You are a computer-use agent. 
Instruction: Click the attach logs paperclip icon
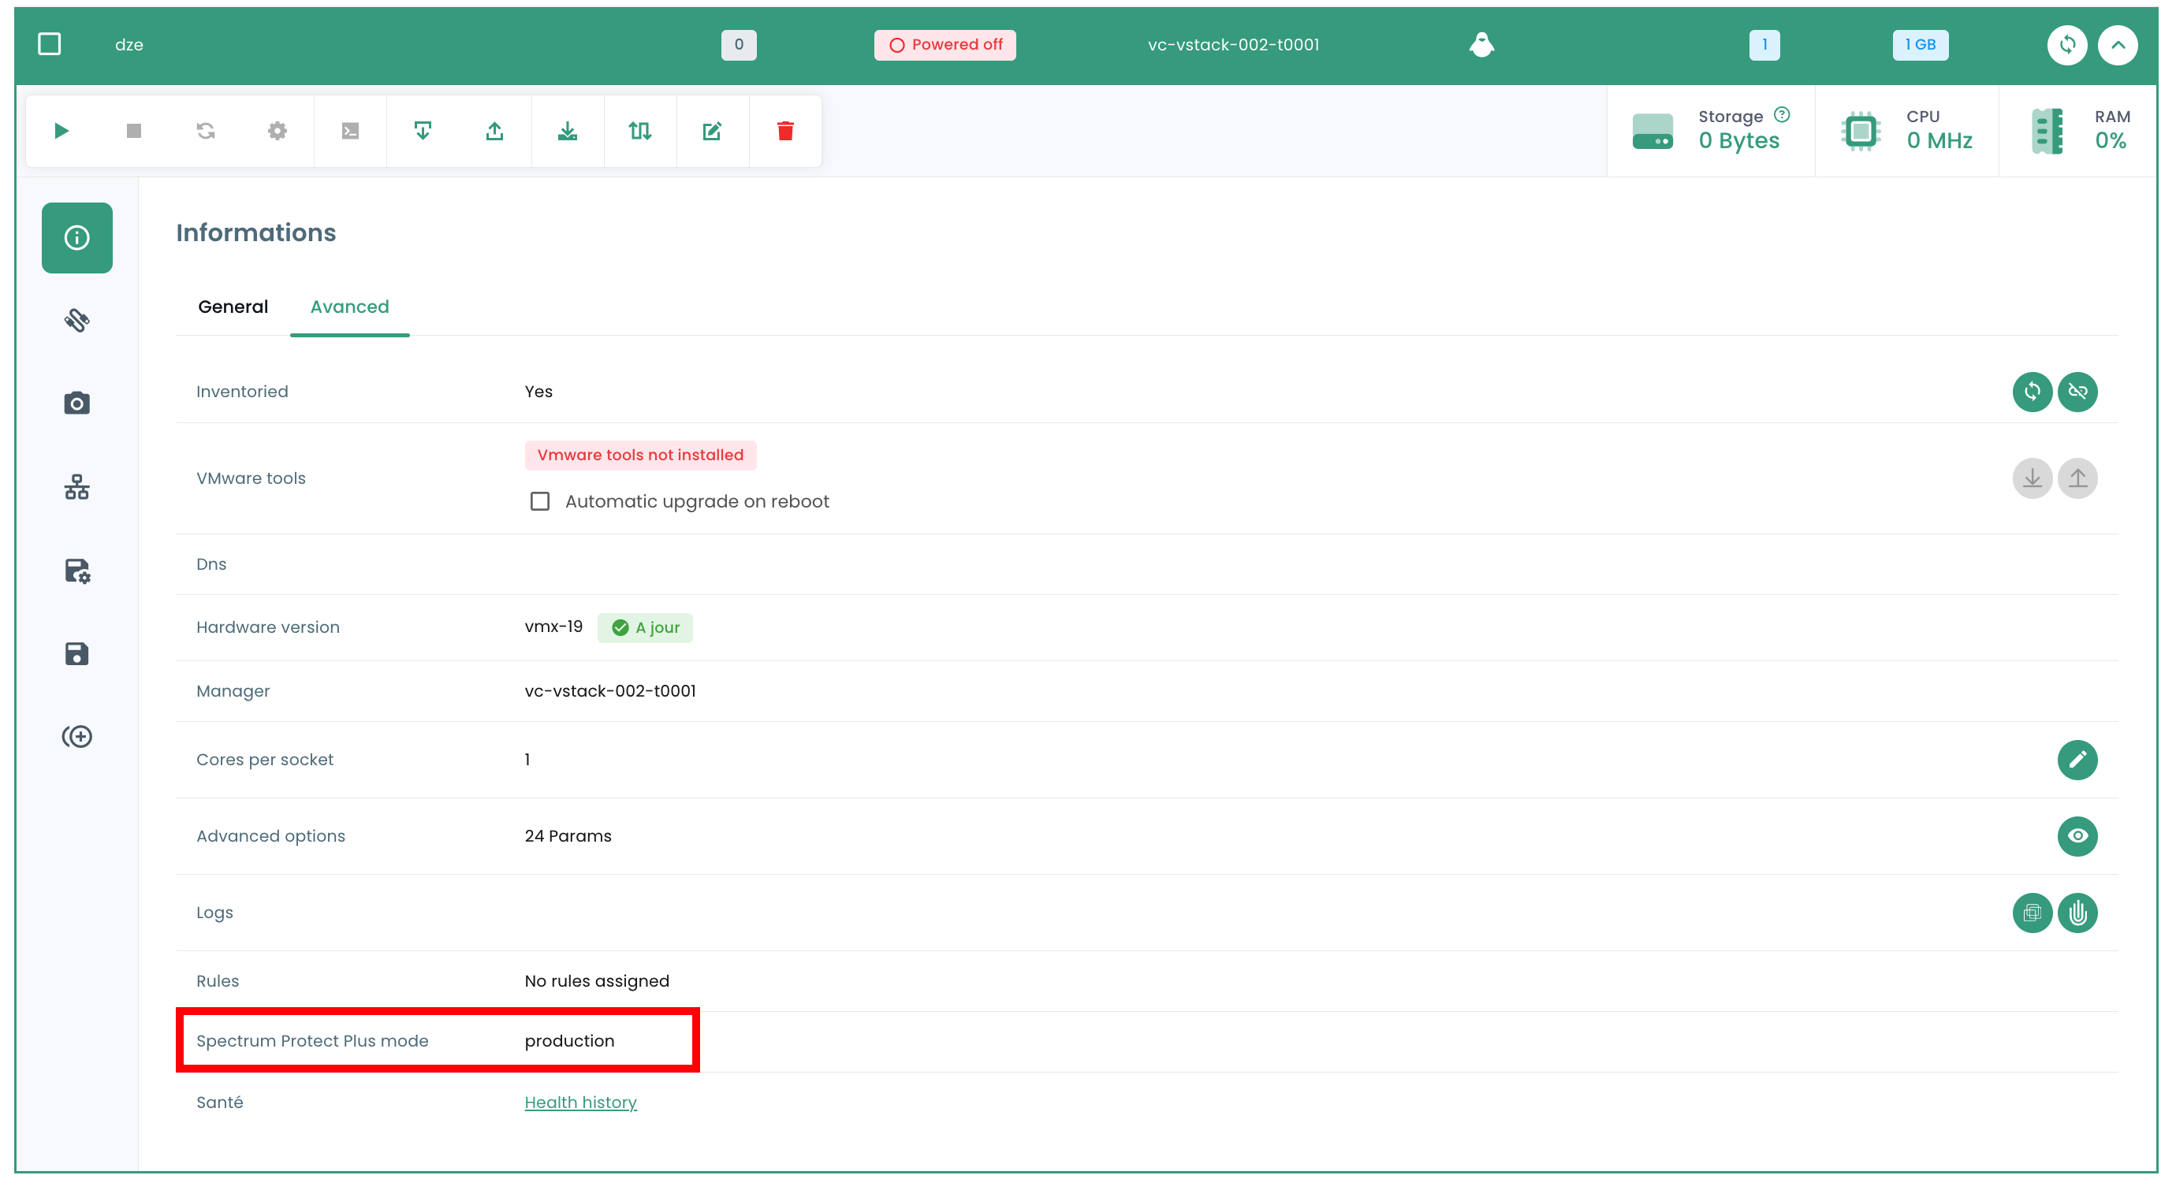(2077, 913)
